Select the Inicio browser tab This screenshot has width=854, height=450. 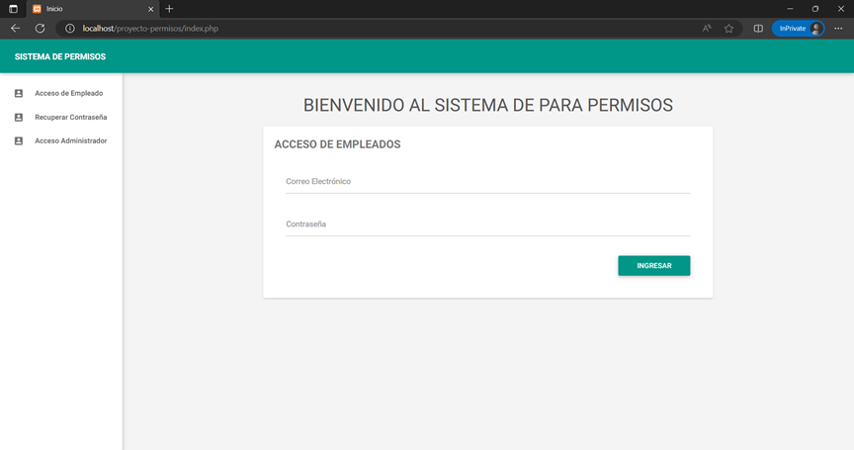pos(89,9)
